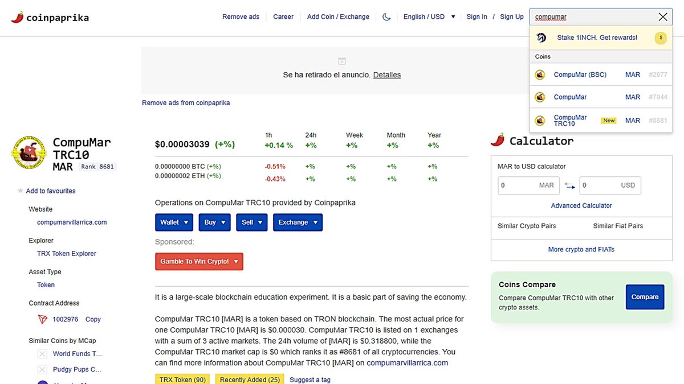Open the Career page link
Screen dimensions: 684x384
click(283, 17)
